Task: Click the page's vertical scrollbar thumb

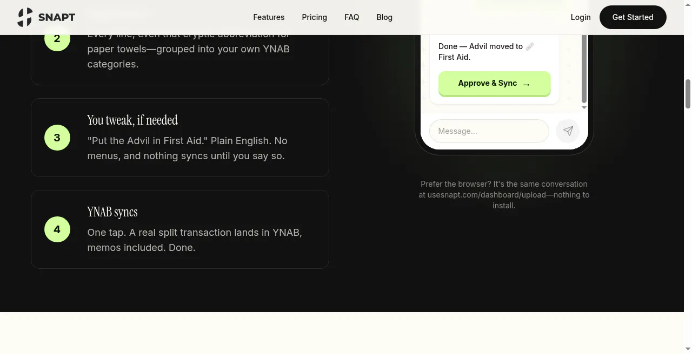Action: (688, 94)
